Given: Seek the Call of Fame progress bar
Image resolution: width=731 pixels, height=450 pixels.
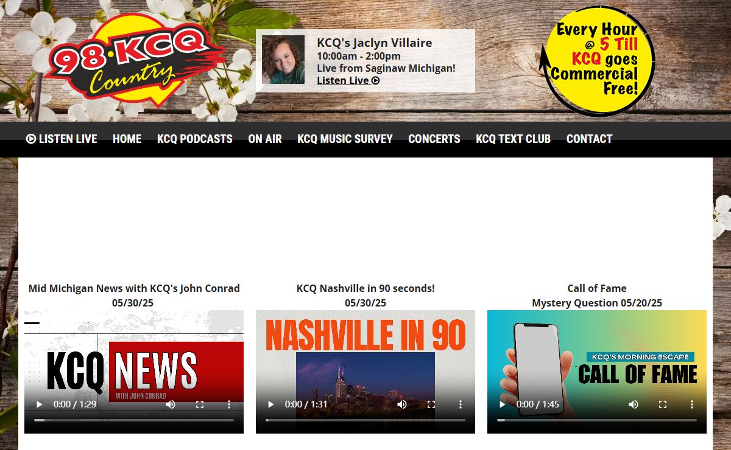Looking at the screenshot, I should (x=597, y=420).
